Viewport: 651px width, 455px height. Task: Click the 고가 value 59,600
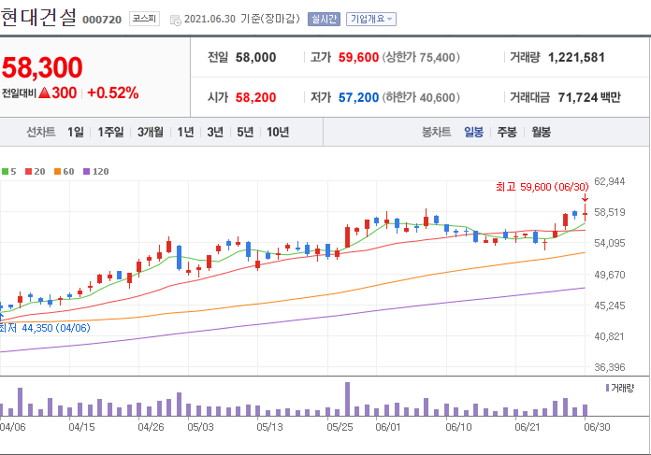358,57
